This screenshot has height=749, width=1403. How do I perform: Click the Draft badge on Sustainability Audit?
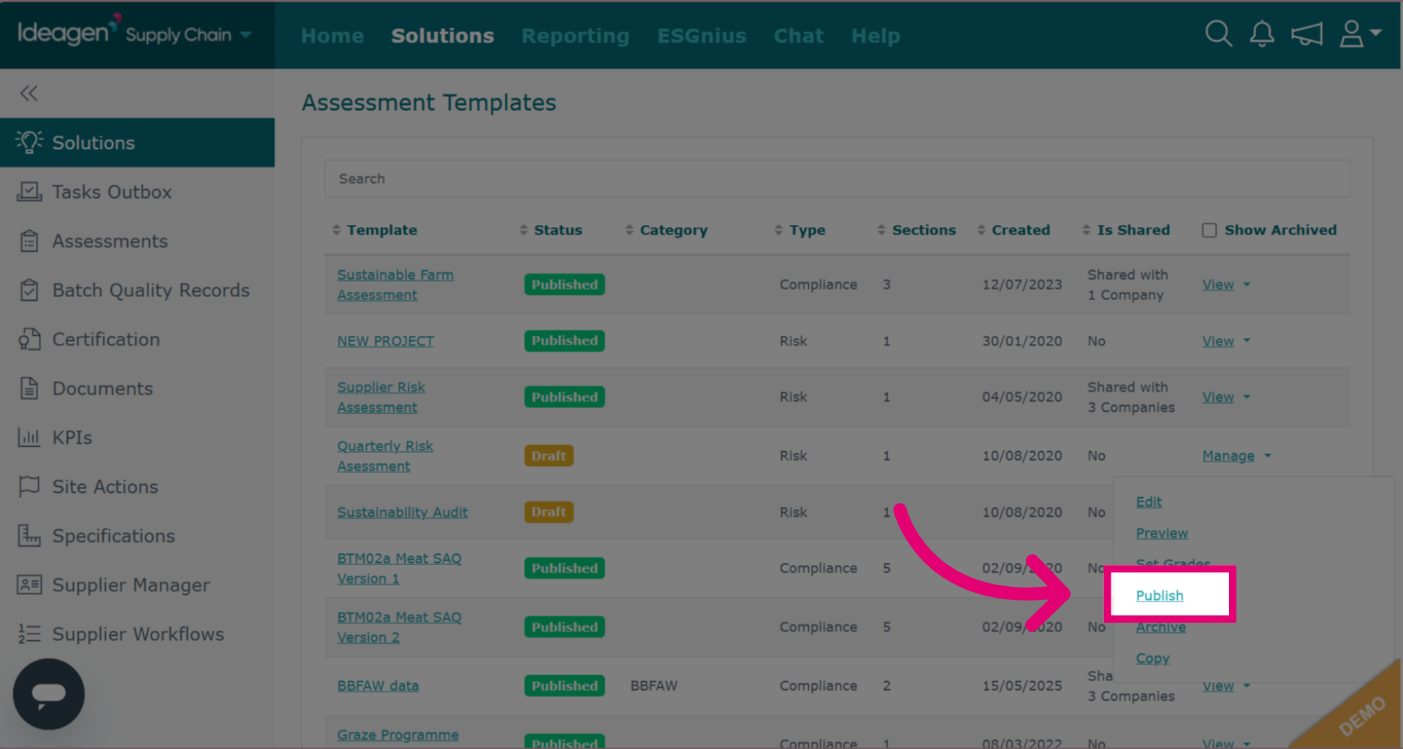pyautogui.click(x=549, y=512)
